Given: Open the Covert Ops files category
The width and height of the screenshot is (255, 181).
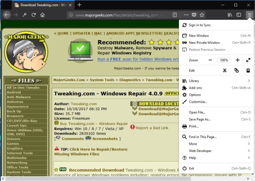Looking at the screenshot, I should point(17,125).
